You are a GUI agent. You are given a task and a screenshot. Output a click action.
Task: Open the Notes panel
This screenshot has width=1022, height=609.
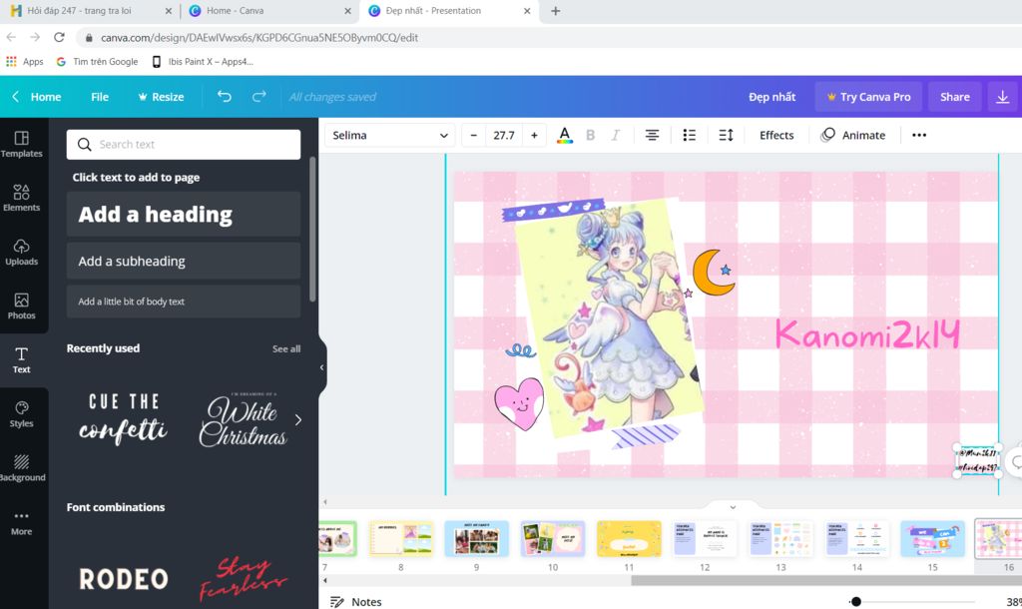click(x=356, y=601)
